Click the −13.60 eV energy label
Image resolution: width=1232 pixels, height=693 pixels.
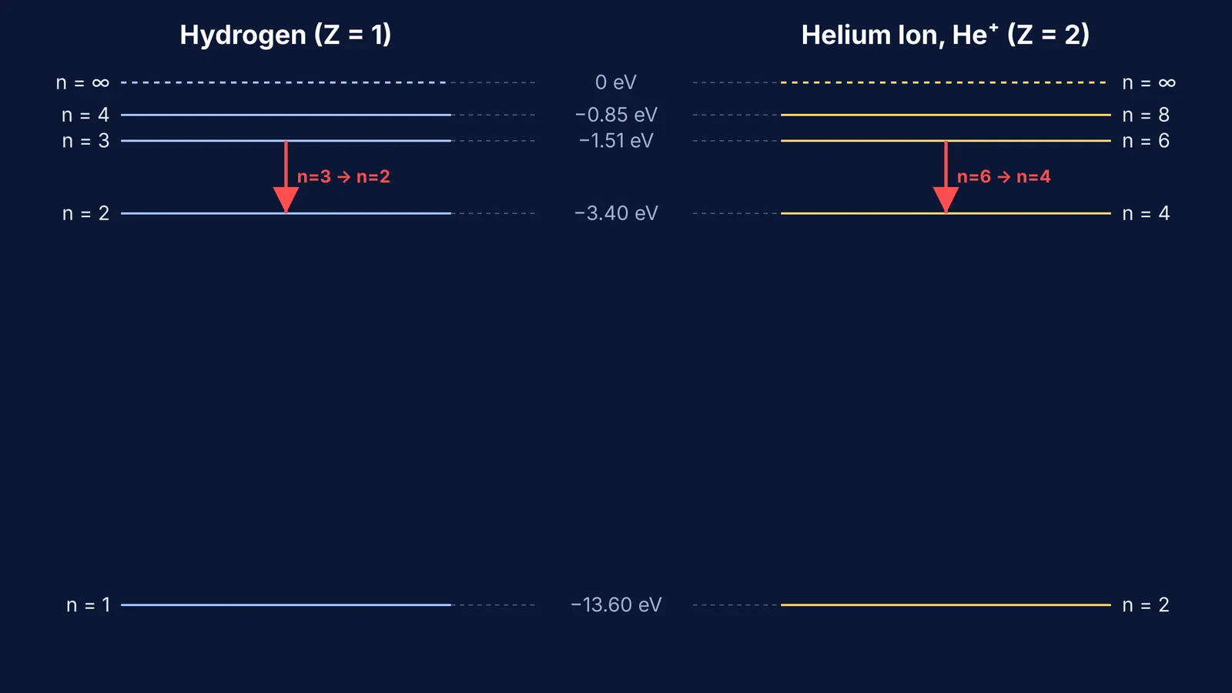[x=616, y=605]
